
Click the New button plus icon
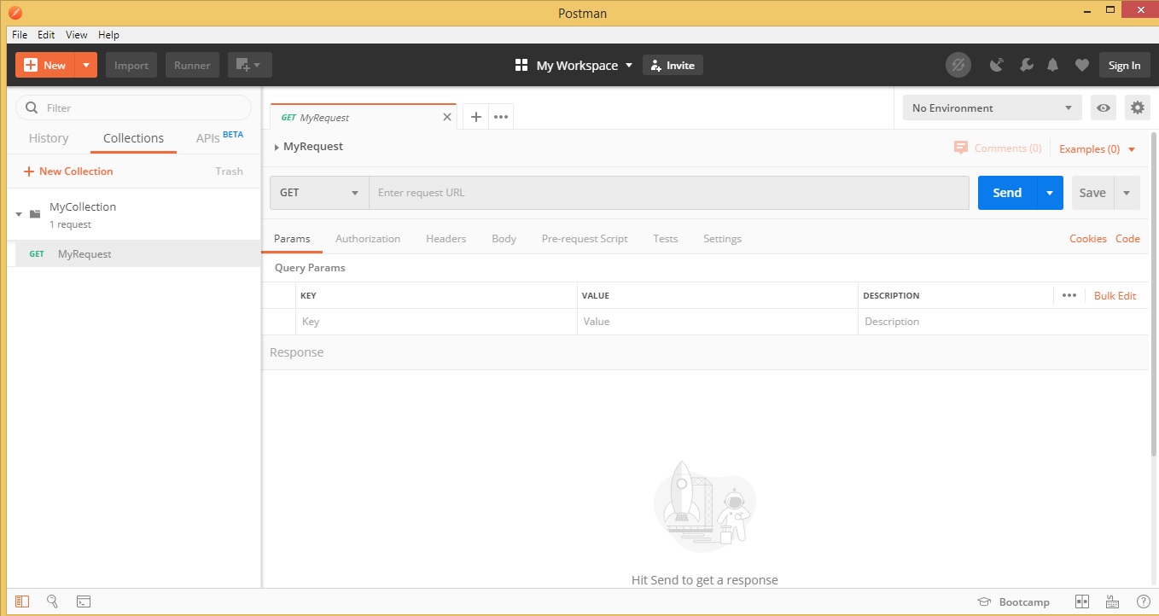click(x=32, y=66)
